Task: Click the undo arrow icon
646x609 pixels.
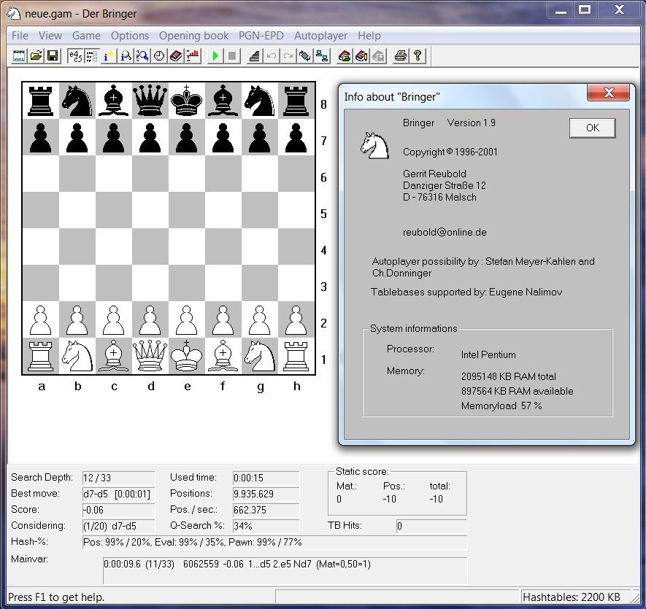Action: (x=271, y=55)
